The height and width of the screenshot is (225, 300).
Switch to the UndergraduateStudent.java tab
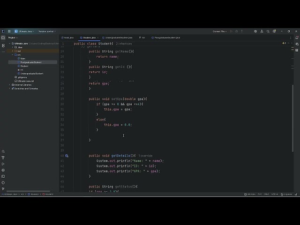(x=117, y=37)
